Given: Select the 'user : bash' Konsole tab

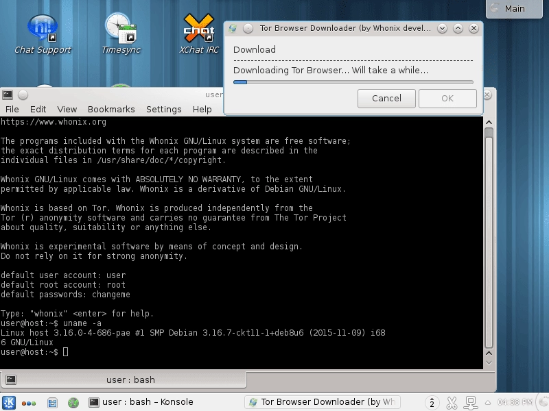Looking at the screenshot, I should (x=124, y=380).
